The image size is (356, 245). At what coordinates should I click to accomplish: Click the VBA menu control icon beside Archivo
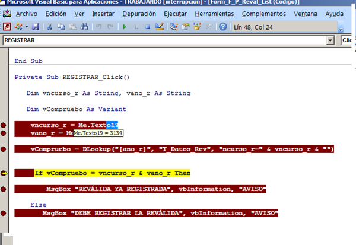[x=7, y=14]
